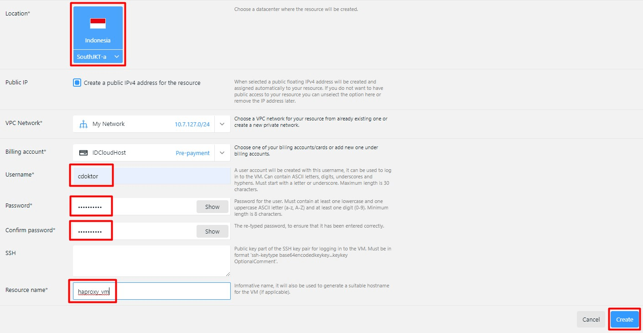The width and height of the screenshot is (643, 333).
Task: Click the IDCloudHost billing card icon
Action: [x=83, y=152]
